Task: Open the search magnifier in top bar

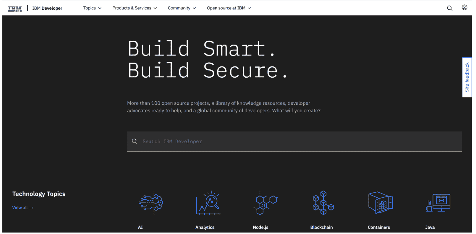Action: [449, 8]
